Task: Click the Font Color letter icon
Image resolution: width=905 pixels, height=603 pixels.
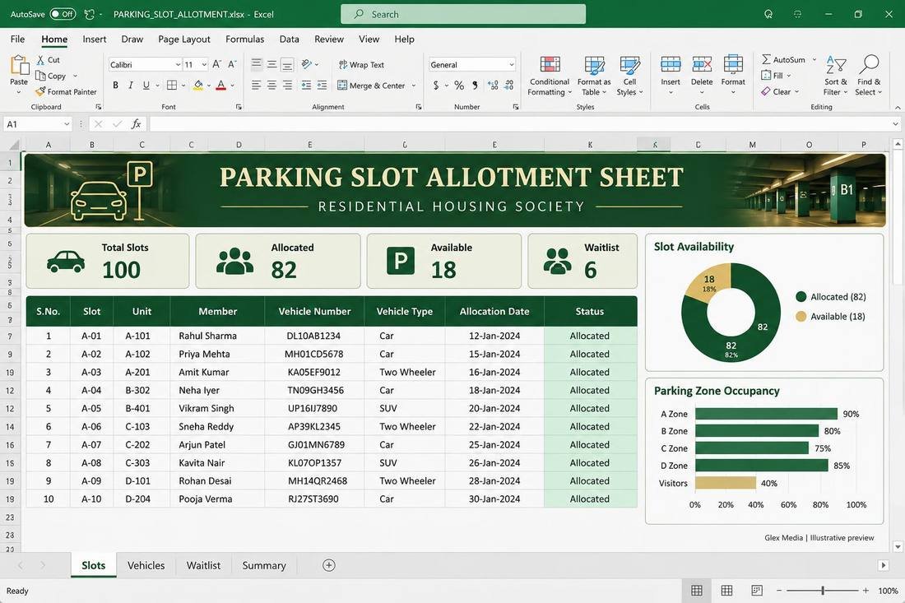Action: coord(221,86)
